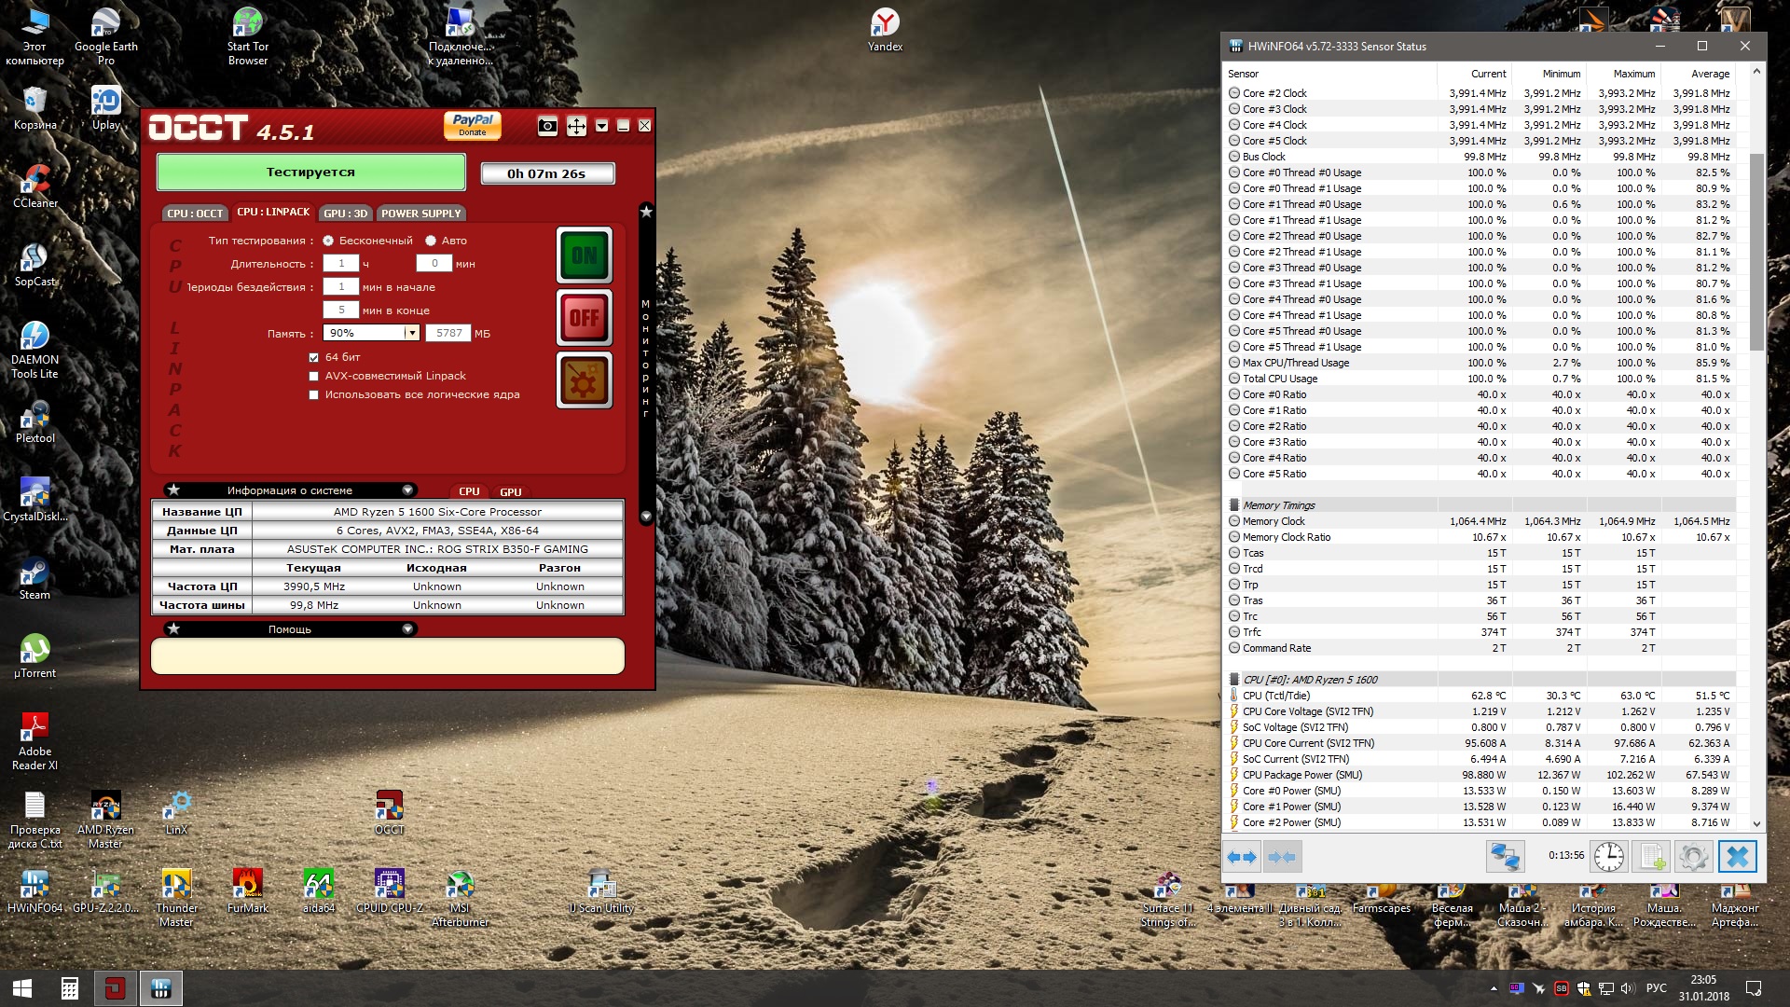Image resolution: width=1790 pixels, height=1007 pixels.
Task: Collapse the Помощь section arrow
Action: point(407,629)
